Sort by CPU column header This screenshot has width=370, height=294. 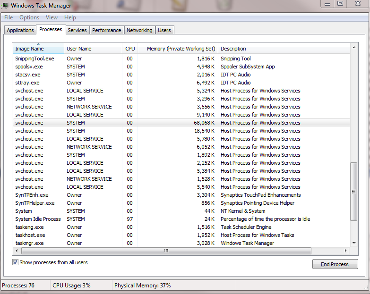coord(130,49)
